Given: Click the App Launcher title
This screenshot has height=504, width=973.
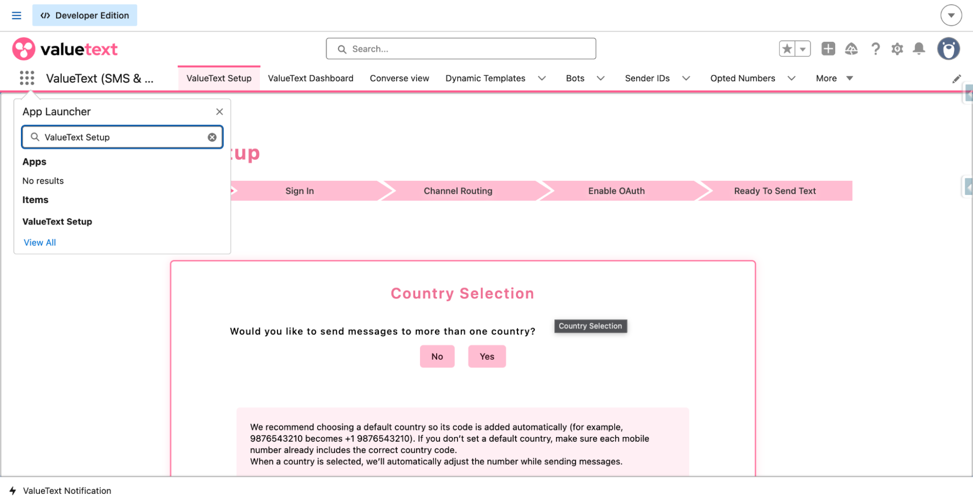Looking at the screenshot, I should click(56, 112).
